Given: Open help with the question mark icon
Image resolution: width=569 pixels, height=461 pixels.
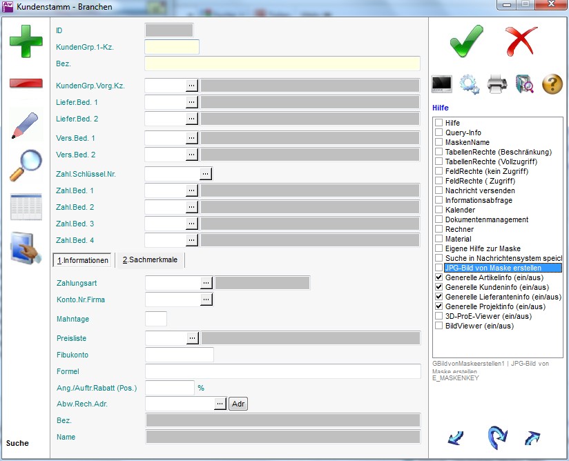Looking at the screenshot, I should click(552, 84).
